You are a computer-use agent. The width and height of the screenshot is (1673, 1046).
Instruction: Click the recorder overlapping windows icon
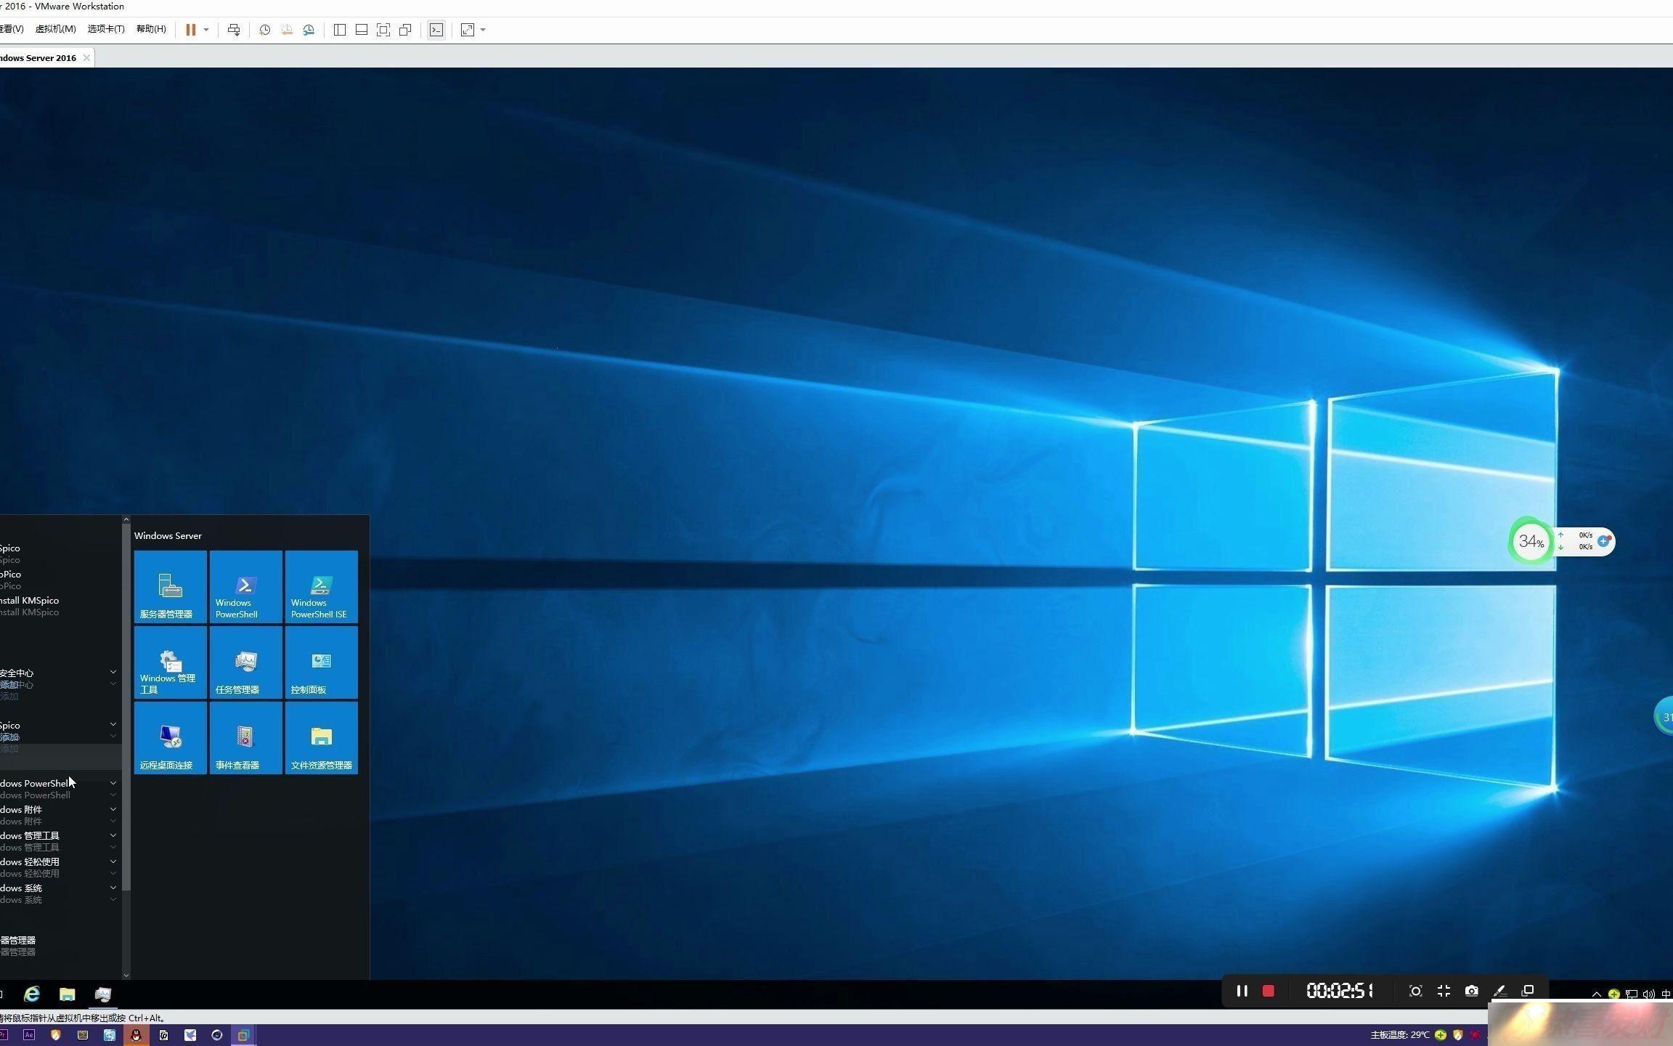click(x=1528, y=991)
